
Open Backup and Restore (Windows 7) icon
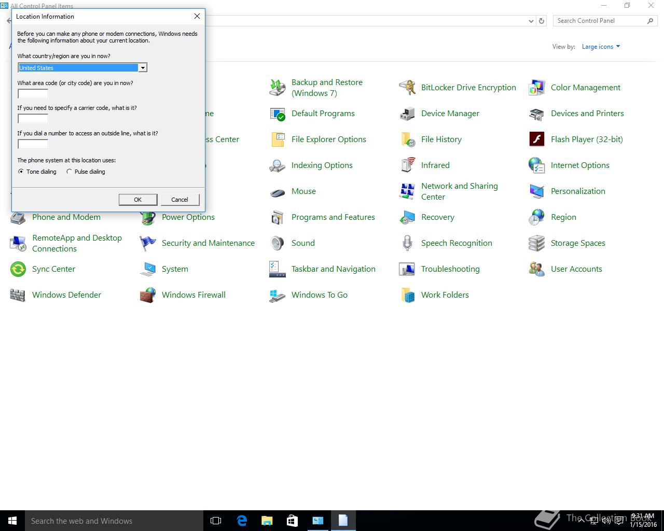tap(278, 88)
